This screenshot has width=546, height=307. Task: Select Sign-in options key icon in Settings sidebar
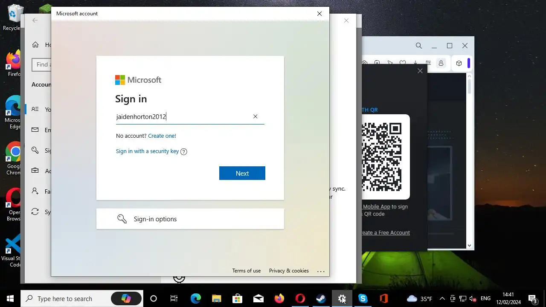tap(35, 150)
